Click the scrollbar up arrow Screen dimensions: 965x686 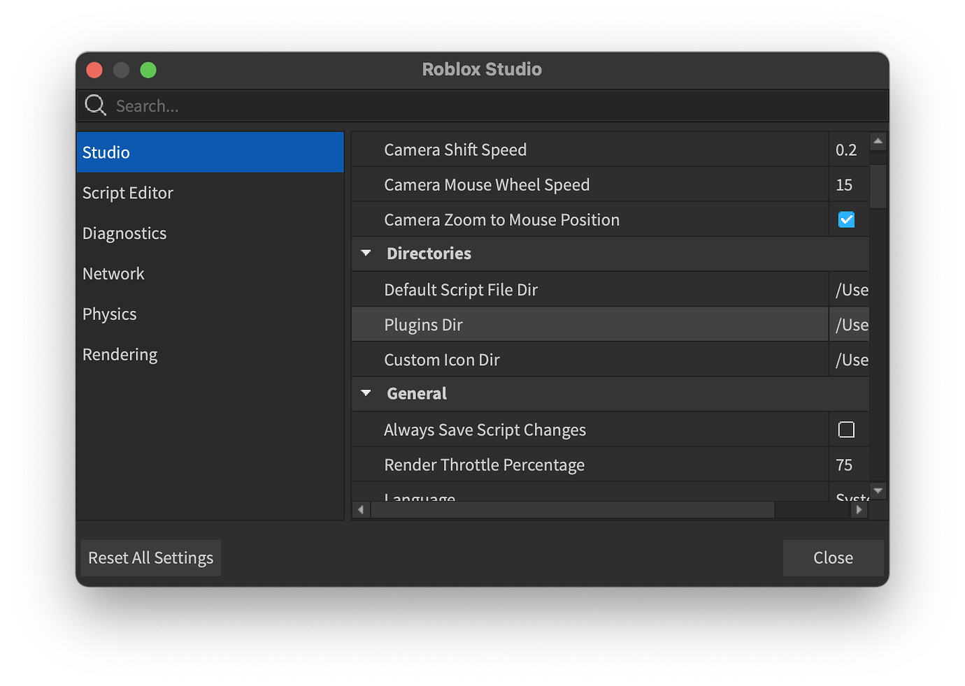tap(878, 140)
